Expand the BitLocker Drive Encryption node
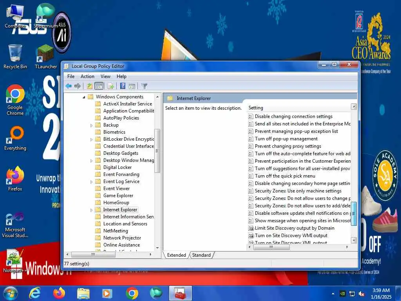 click(91, 140)
